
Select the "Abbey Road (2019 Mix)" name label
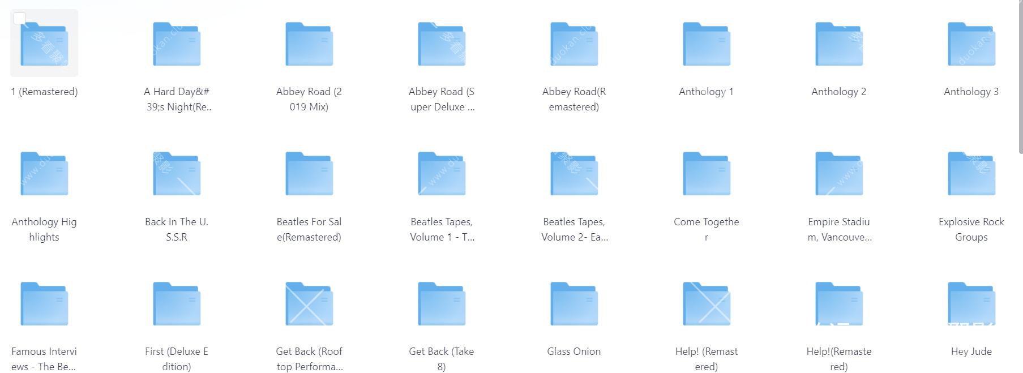point(309,99)
